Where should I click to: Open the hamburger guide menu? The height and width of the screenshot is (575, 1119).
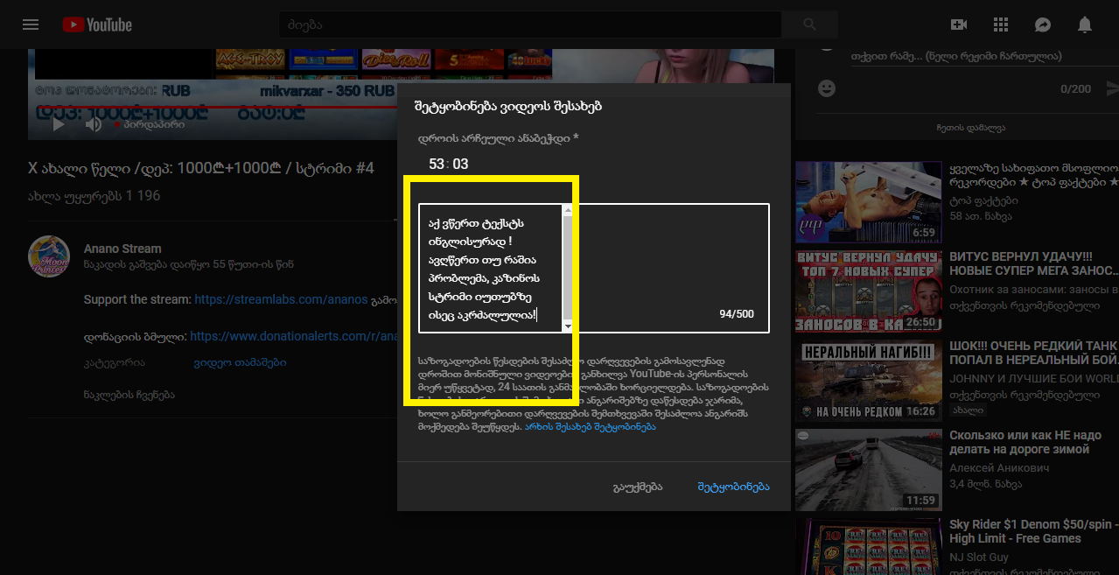[x=31, y=25]
